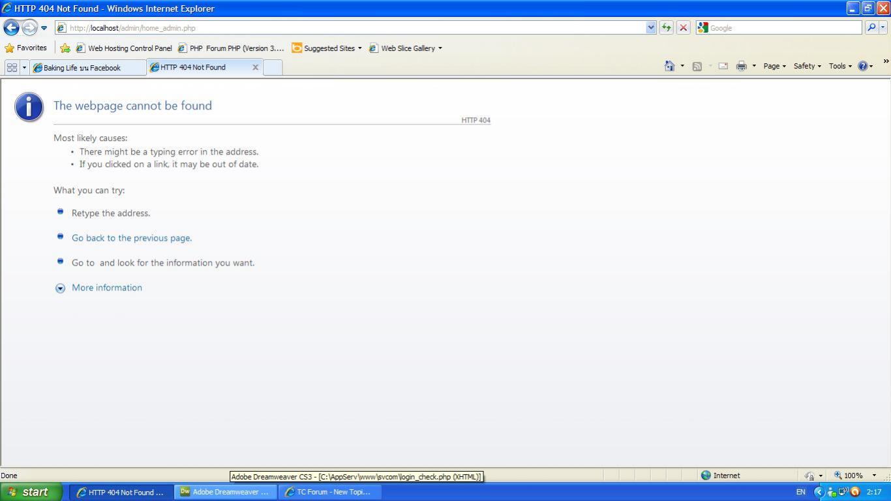Click the Home icon in command bar

coord(669,66)
